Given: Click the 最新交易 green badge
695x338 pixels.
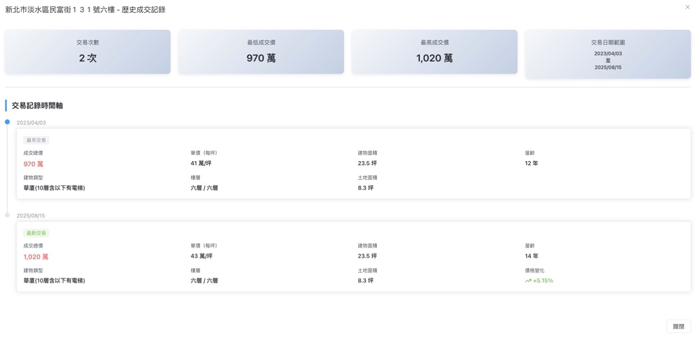Looking at the screenshot, I should point(36,233).
